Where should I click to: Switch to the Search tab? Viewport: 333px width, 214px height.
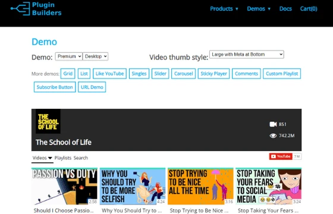tap(81, 158)
